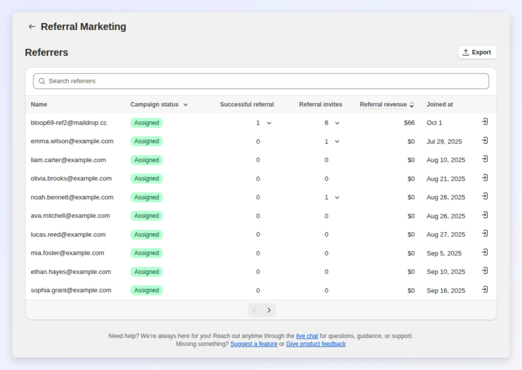Open login icon for olivia.brooks@example.com row
The image size is (522, 370).
point(485,178)
